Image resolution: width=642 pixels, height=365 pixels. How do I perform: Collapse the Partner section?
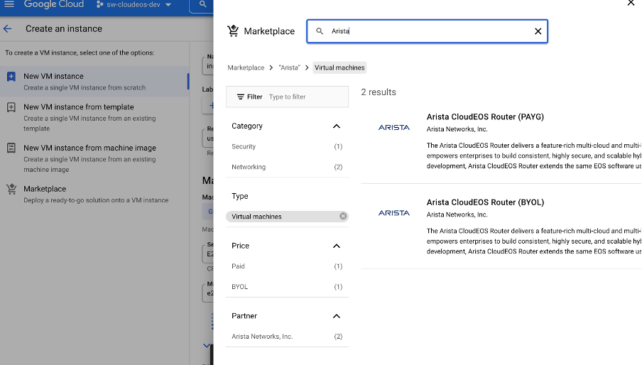pyautogui.click(x=337, y=316)
